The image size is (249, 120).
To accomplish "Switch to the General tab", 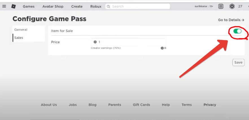I will click(x=21, y=30).
